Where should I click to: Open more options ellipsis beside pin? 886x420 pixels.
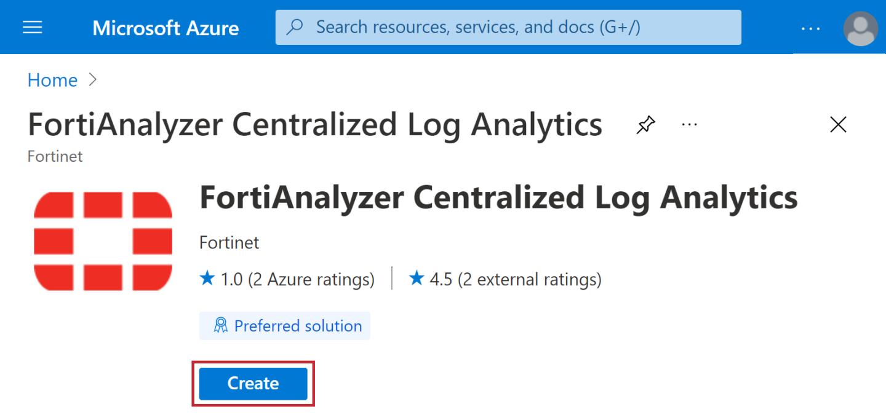(689, 125)
